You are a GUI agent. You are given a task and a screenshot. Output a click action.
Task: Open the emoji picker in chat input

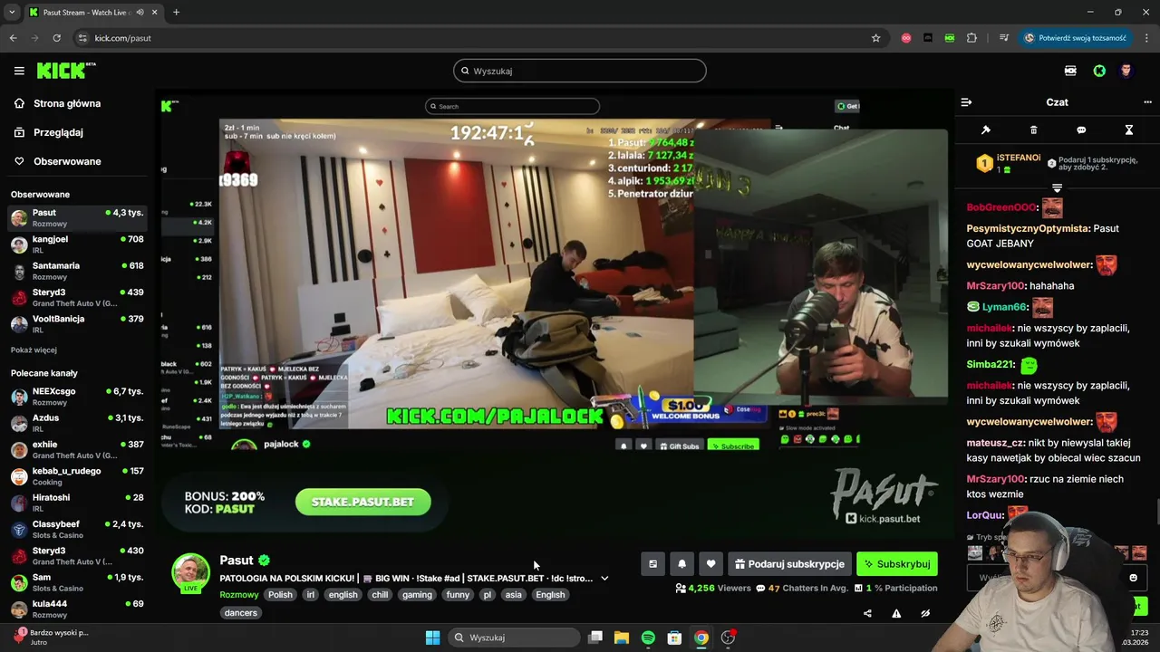click(x=1133, y=578)
